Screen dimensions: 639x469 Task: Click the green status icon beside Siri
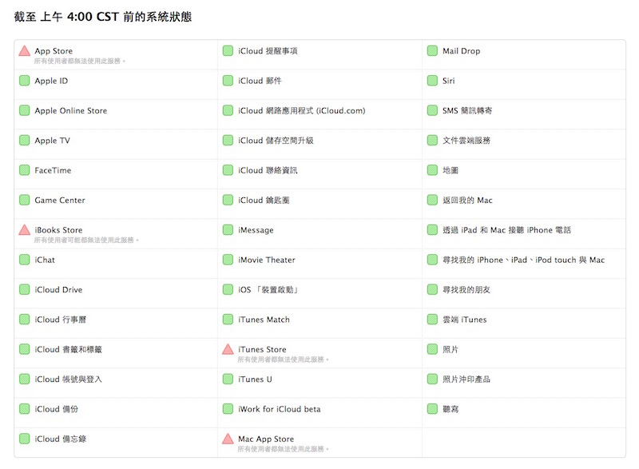pos(432,81)
